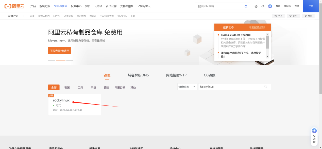Select the 工具 category filter
322x149 pixels.
80,87
